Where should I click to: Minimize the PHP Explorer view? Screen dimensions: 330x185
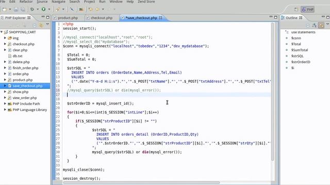tap(43, 17)
